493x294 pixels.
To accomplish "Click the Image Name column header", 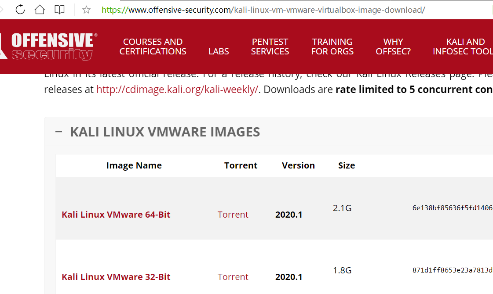I will coord(134,165).
